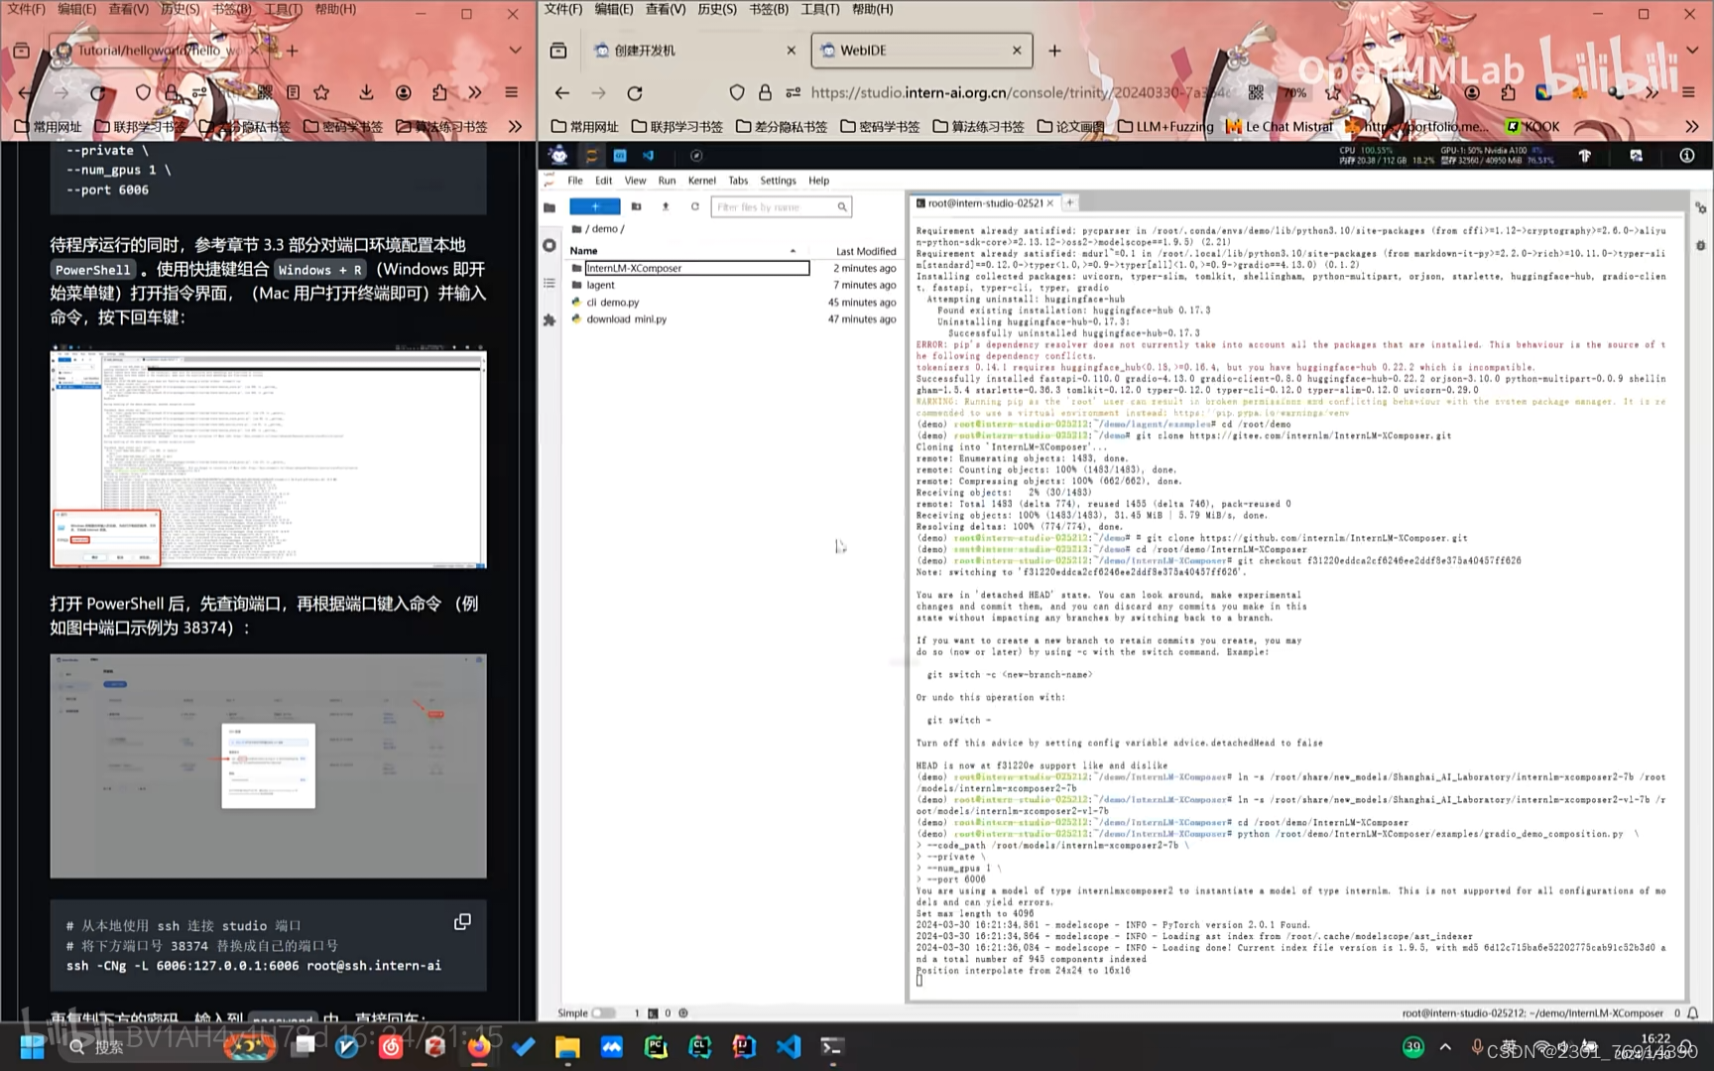Sort files by Last Modified column header
Viewport: 1714px width, 1071px height.
pyautogui.click(x=865, y=251)
